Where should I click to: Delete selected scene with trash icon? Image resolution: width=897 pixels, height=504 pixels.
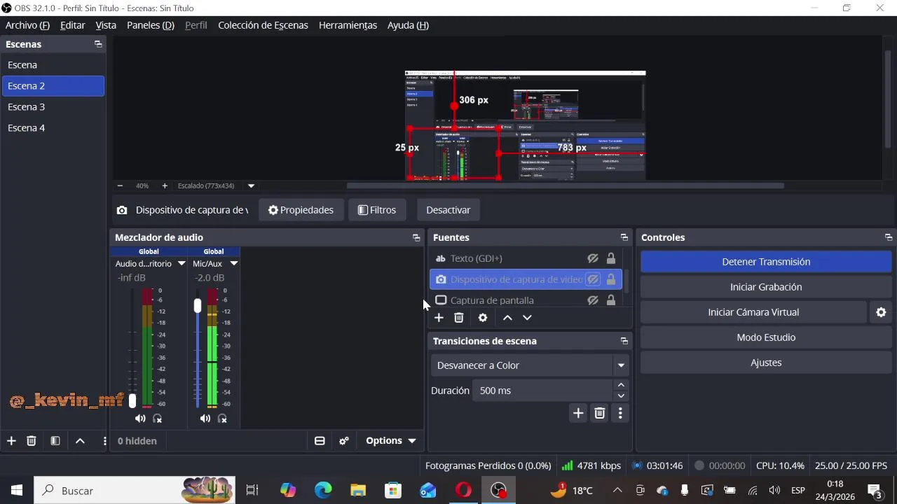tap(31, 441)
